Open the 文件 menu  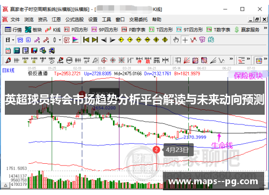pyautogui.click(x=15, y=19)
